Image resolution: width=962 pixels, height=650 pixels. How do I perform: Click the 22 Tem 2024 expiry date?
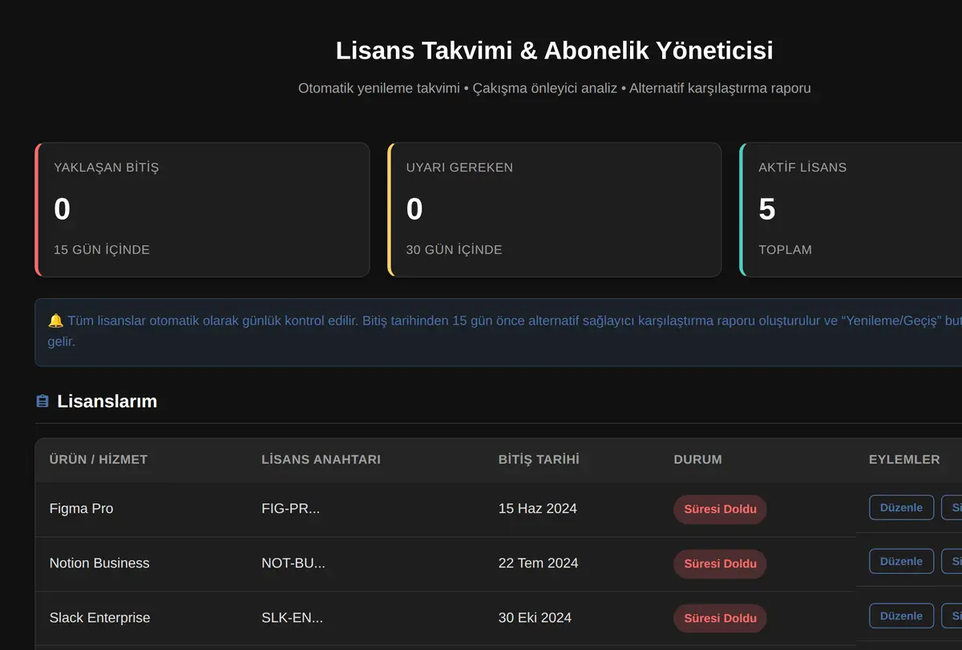tap(538, 563)
